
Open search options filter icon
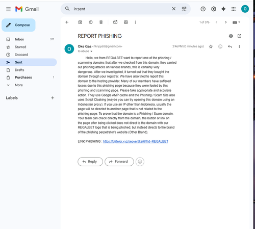(x=184, y=9)
